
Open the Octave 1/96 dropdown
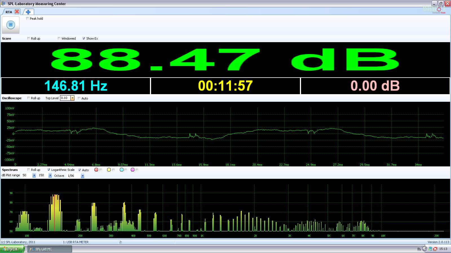tap(83, 176)
